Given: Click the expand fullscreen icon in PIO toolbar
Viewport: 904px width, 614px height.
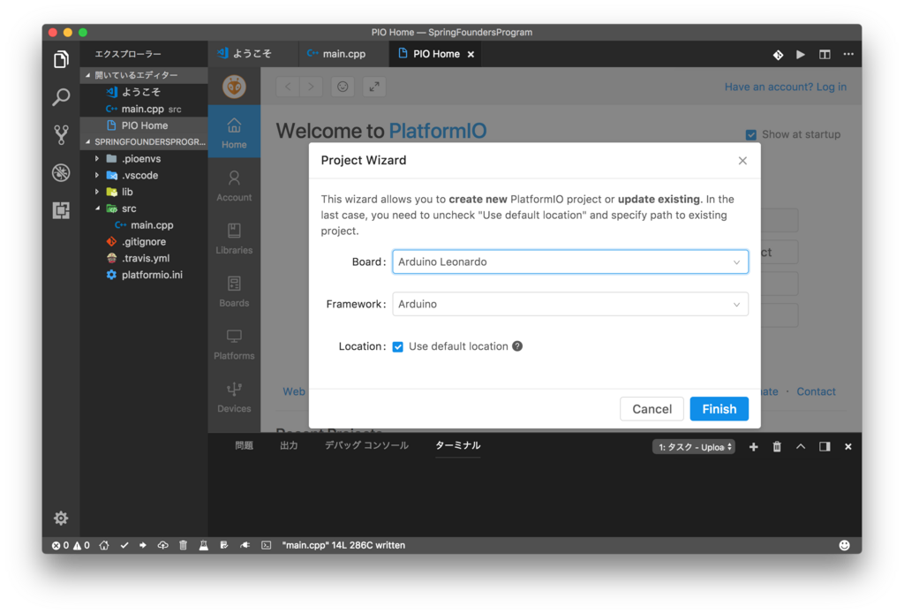Looking at the screenshot, I should tap(374, 87).
